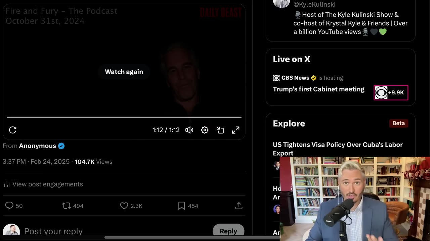Click the CBS News logo icon

click(x=276, y=78)
